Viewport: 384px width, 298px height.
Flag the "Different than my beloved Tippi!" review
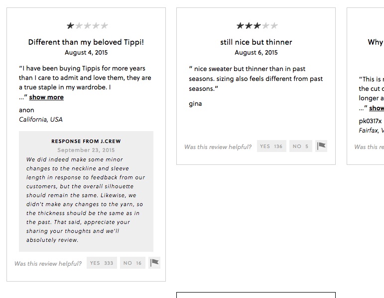point(155,263)
